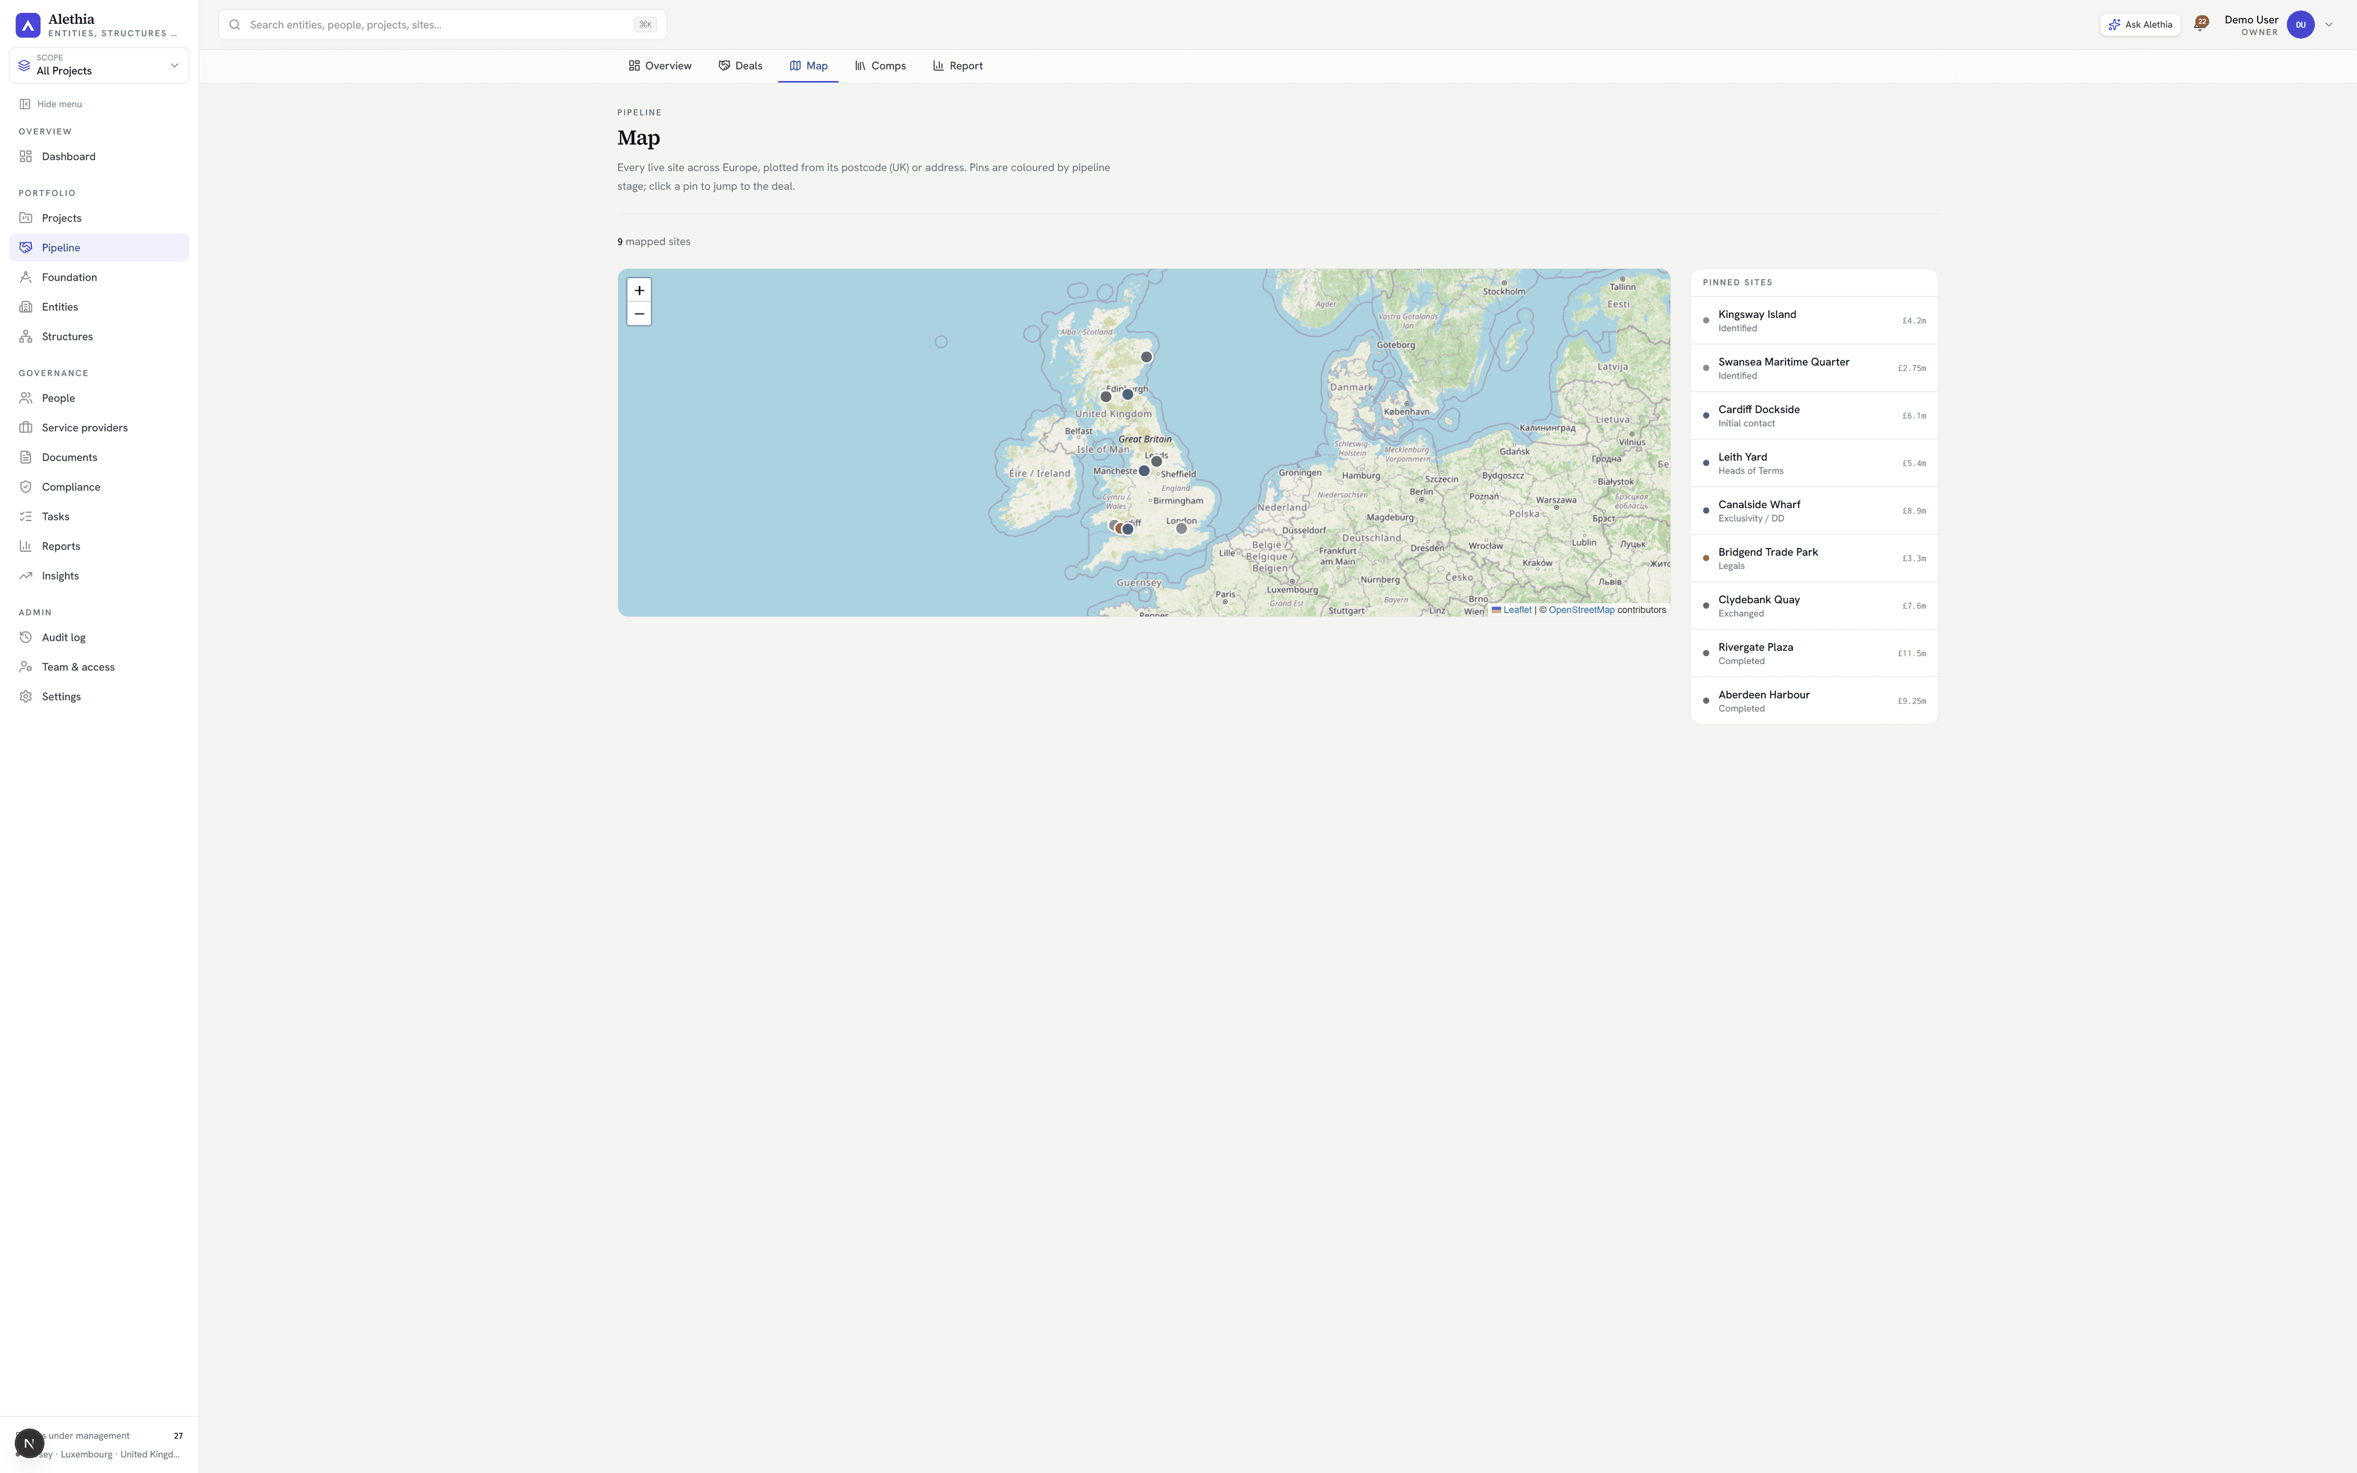Switch to the Comps tab

(x=880, y=66)
